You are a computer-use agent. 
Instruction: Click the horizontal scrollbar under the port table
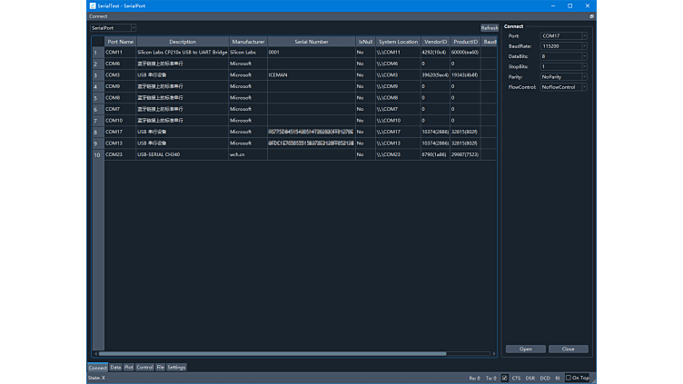(x=272, y=353)
